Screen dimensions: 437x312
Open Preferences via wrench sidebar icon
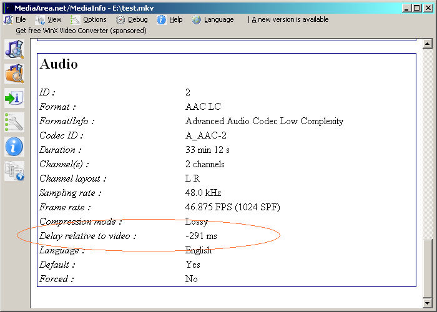pyautogui.click(x=14, y=122)
